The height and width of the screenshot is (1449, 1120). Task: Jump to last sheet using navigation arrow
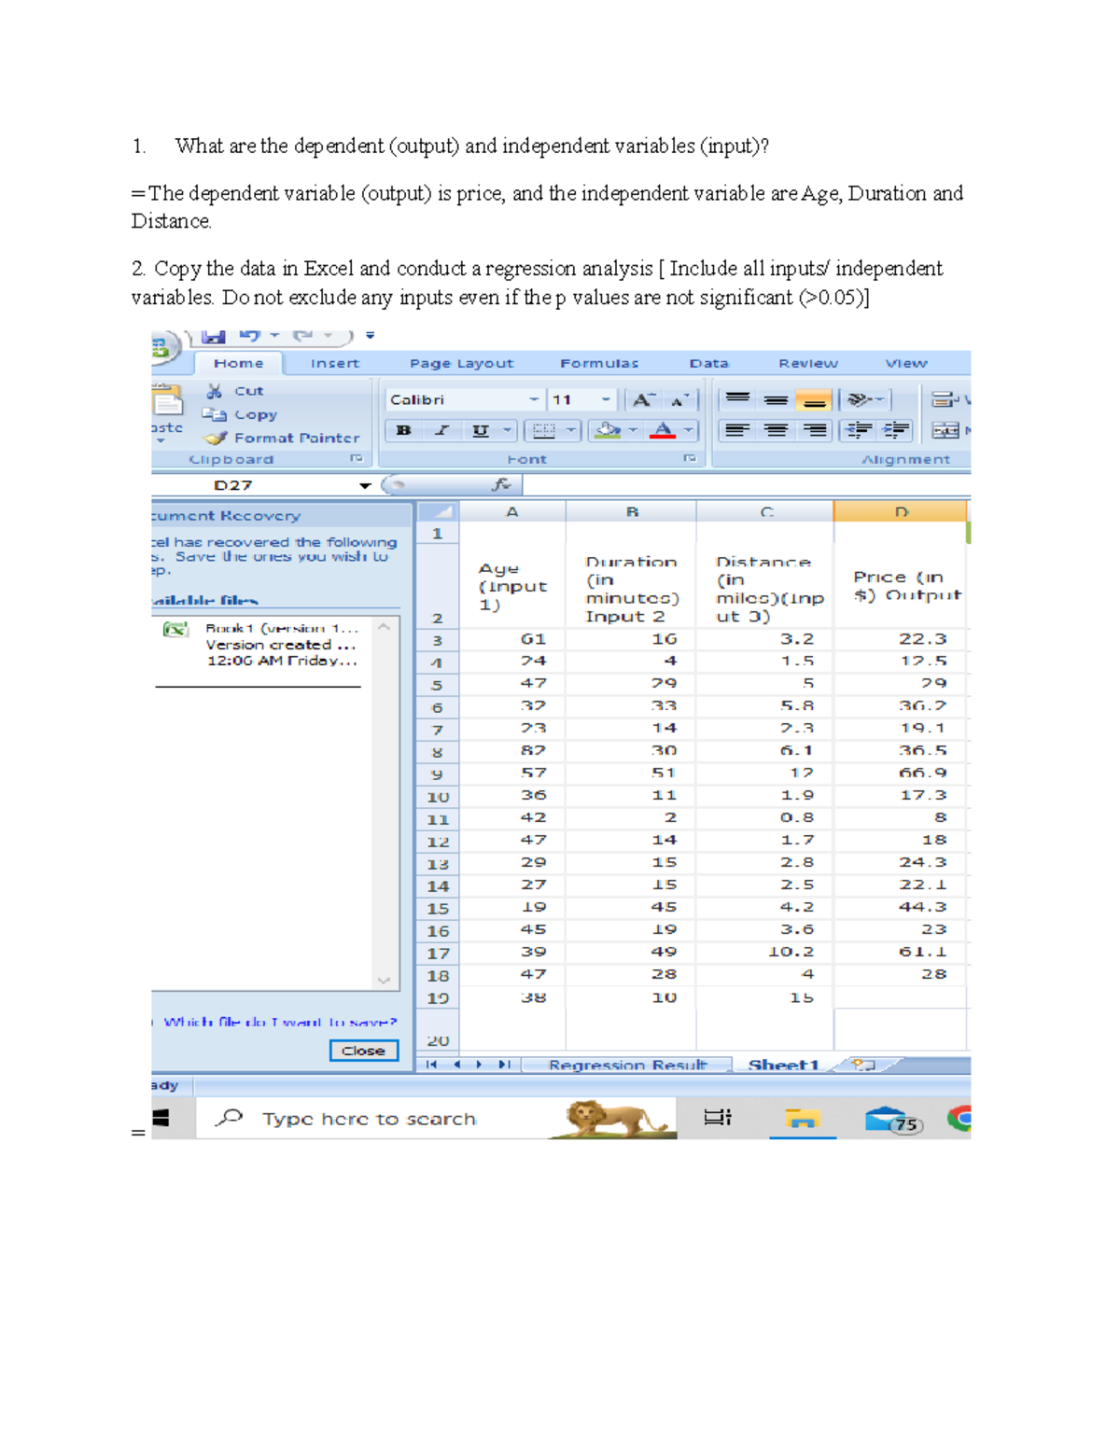click(504, 1065)
